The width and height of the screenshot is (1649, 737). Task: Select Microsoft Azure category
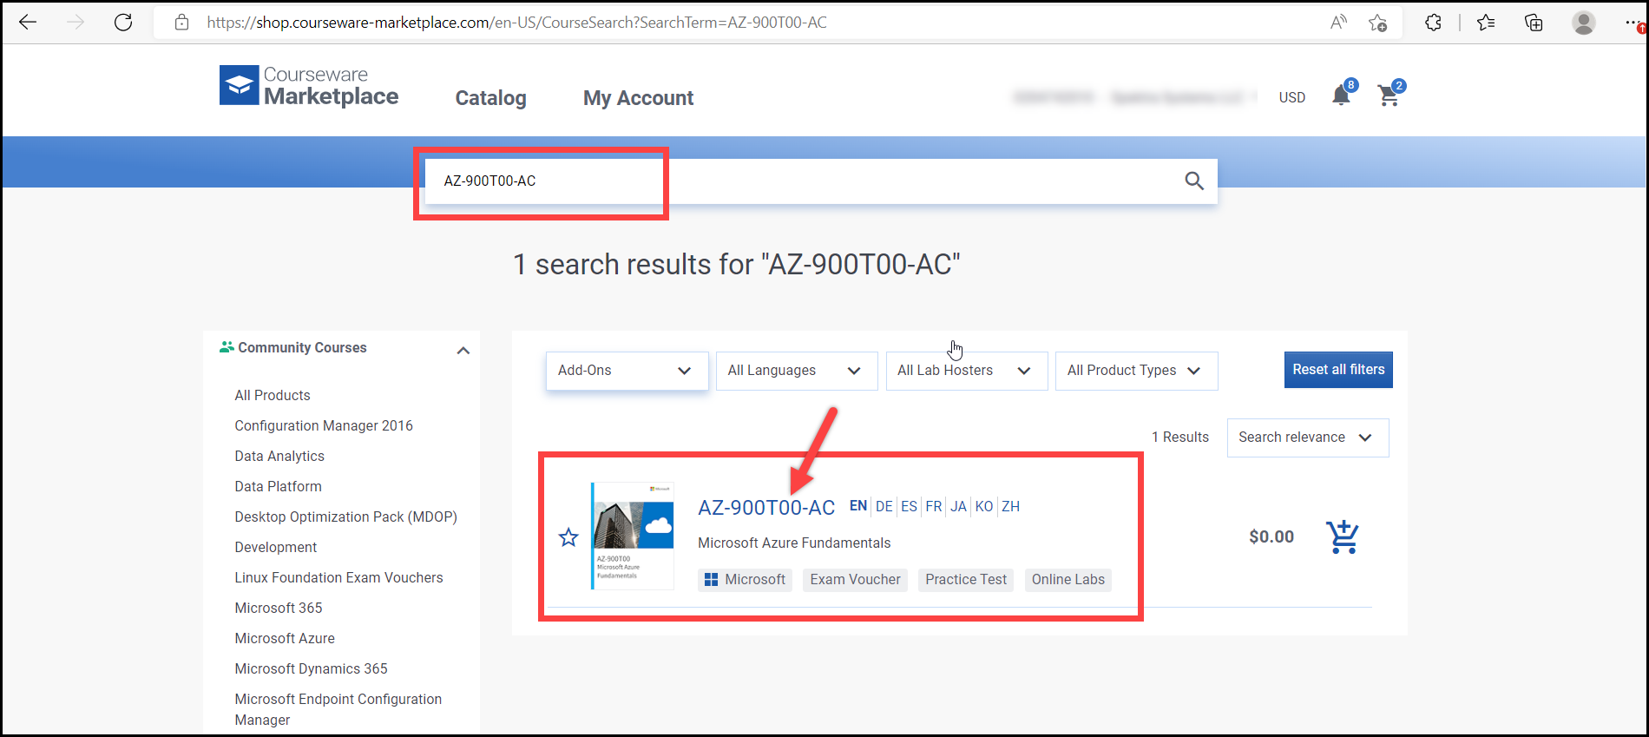285,638
